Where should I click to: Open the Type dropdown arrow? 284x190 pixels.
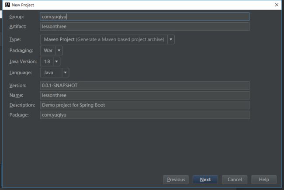(171, 39)
